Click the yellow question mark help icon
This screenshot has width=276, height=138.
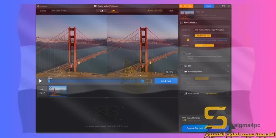[188, 40]
